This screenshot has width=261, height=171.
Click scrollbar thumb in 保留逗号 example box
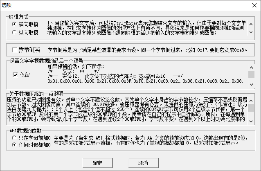[x=251, y=74]
